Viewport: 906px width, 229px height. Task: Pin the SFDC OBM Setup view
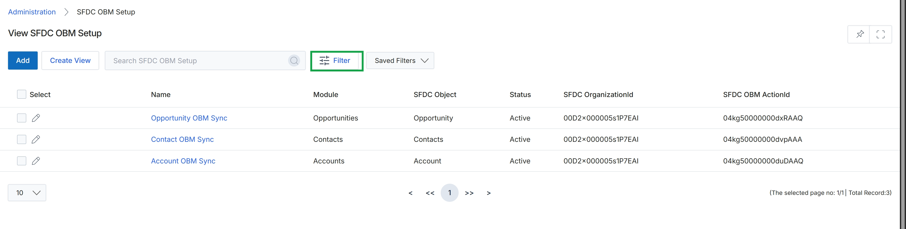tap(859, 34)
